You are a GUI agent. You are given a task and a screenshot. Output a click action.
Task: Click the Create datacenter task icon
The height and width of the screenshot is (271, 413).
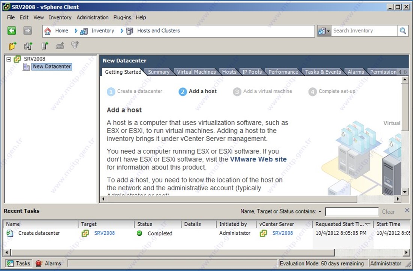point(10,233)
